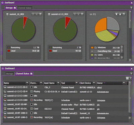Select the Remaining legend row showing 1 TB
Screen dimensions: 134x125
click(x=65, y=48)
